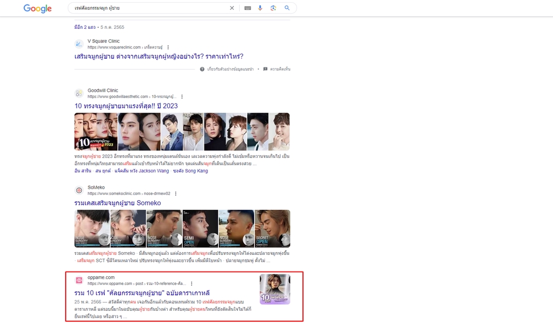
Task: Open the first Goodwill thumbnail with the '10' badge
Action: click(x=96, y=132)
